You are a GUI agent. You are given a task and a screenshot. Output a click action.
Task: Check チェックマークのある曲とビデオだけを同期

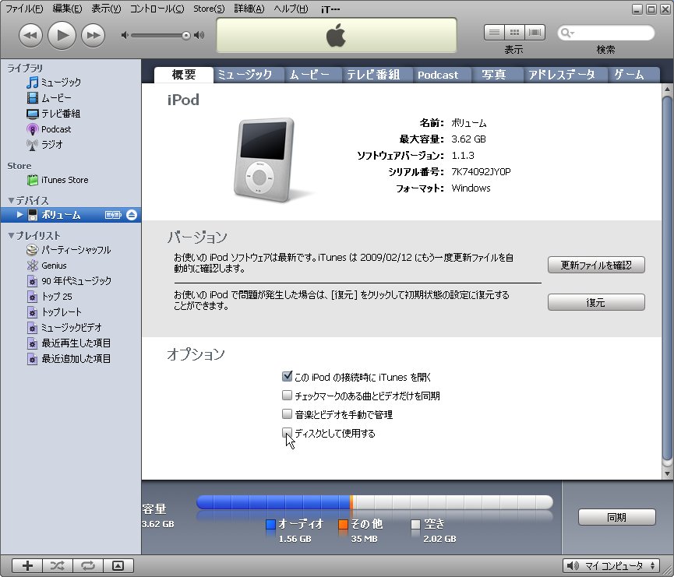click(288, 395)
